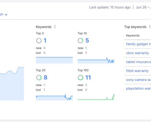The width and height of the screenshot is (151, 122).
Task: Click the Top 10 new value 1
Action: click(x=86, y=48)
